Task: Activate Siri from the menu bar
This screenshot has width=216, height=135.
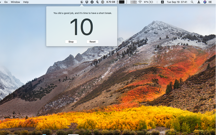Action: (205, 2)
